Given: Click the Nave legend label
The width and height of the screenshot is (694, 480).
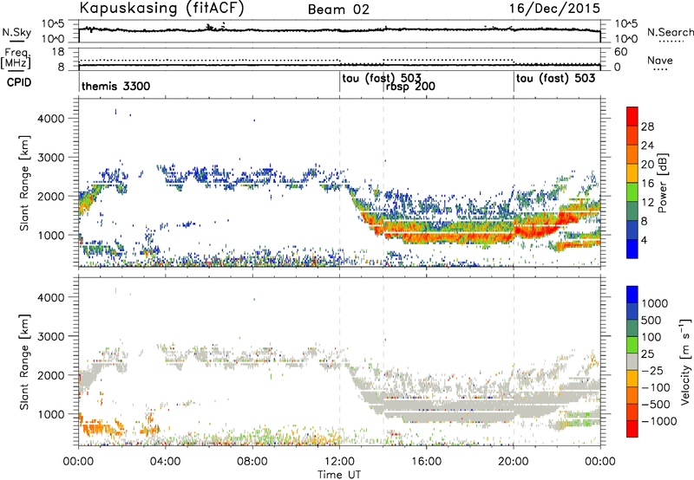Looking at the screenshot, I should (x=660, y=61).
